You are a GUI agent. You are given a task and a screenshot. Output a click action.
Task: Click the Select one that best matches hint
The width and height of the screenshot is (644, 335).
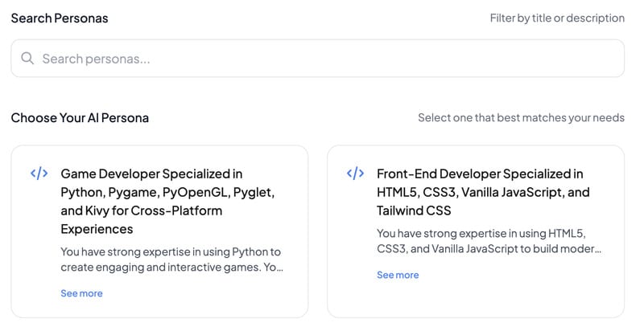521,118
